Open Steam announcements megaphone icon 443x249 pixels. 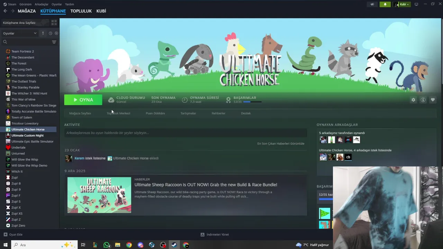(372, 4)
